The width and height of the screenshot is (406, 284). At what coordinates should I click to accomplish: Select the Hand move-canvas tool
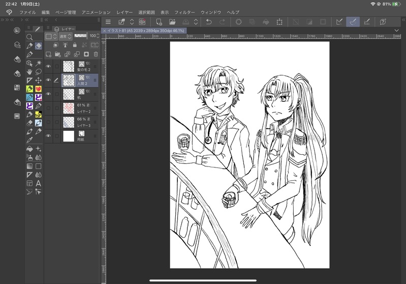pyautogui.click(x=29, y=72)
